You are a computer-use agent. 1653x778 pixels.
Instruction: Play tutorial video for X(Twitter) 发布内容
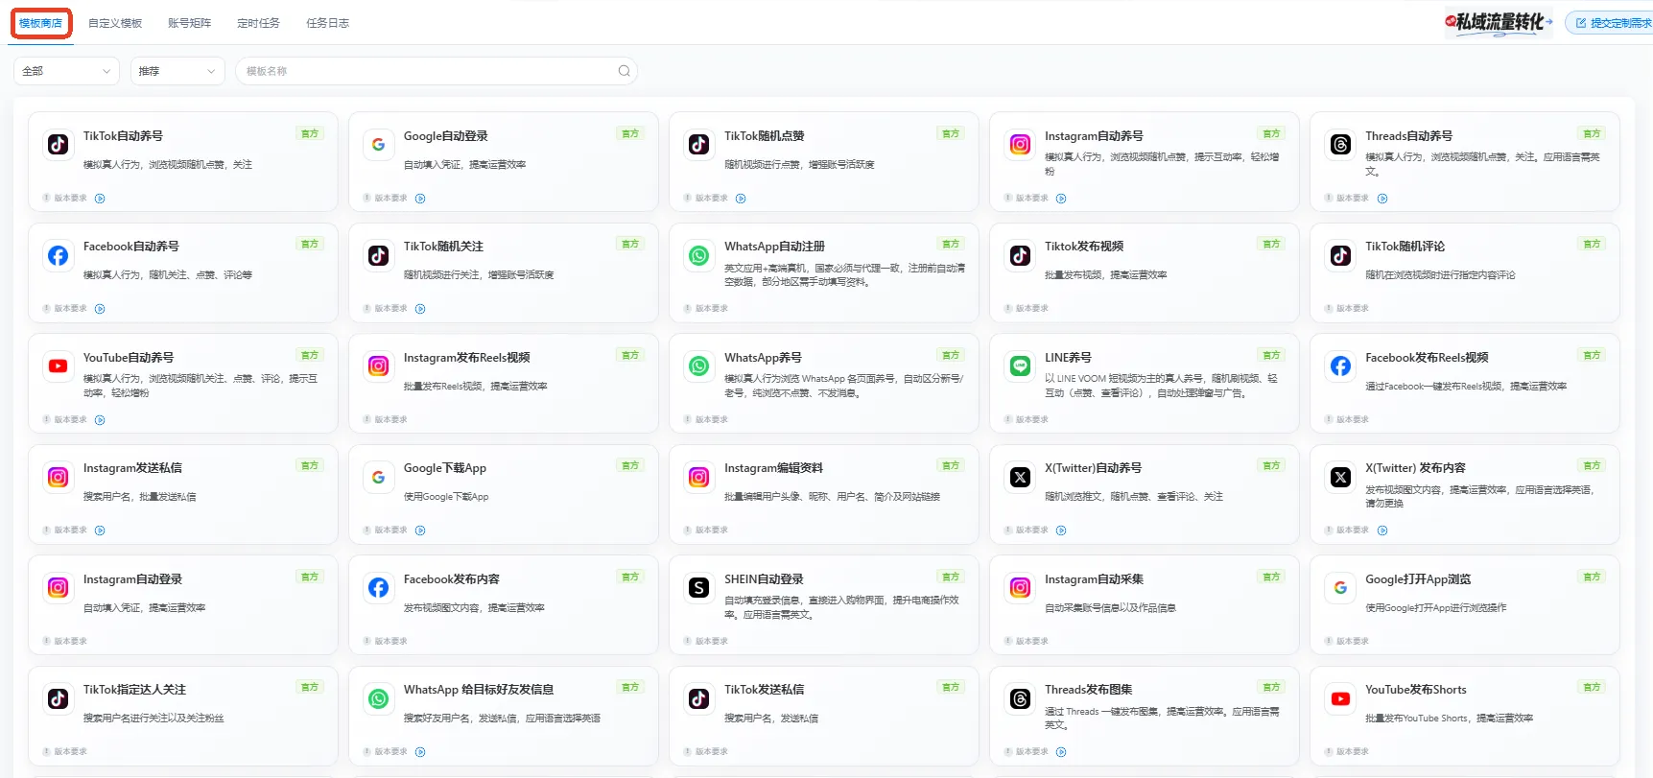[x=1382, y=530]
